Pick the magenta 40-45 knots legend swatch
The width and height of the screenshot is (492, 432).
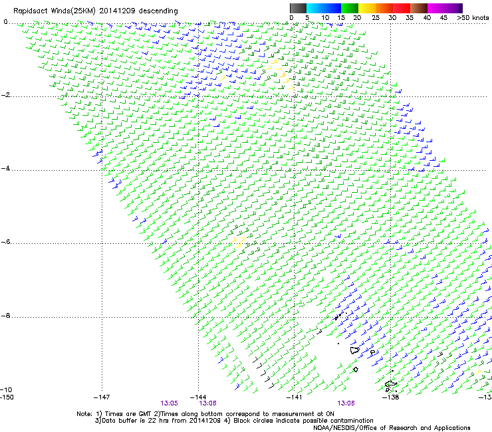pos(436,8)
